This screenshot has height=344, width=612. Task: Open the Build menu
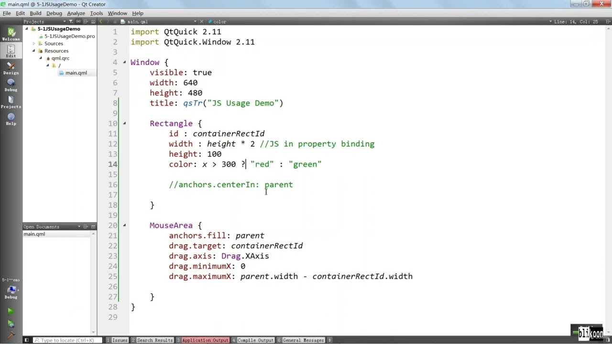pos(35,13)
